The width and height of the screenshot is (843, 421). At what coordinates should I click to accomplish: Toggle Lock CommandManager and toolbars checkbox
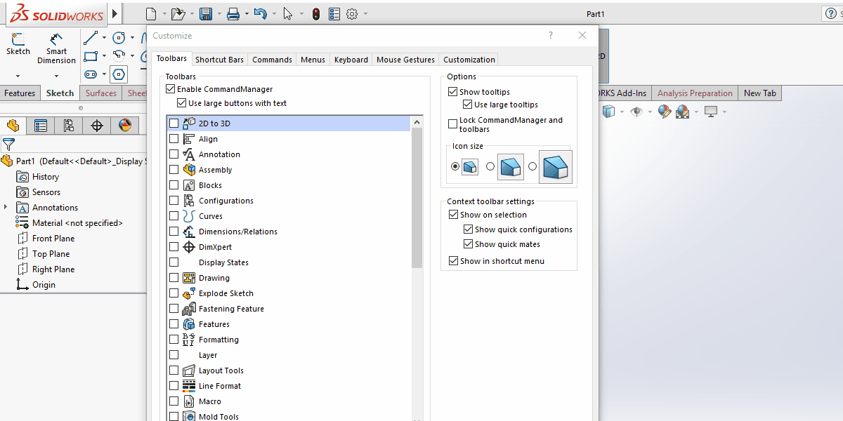point(452,124)
